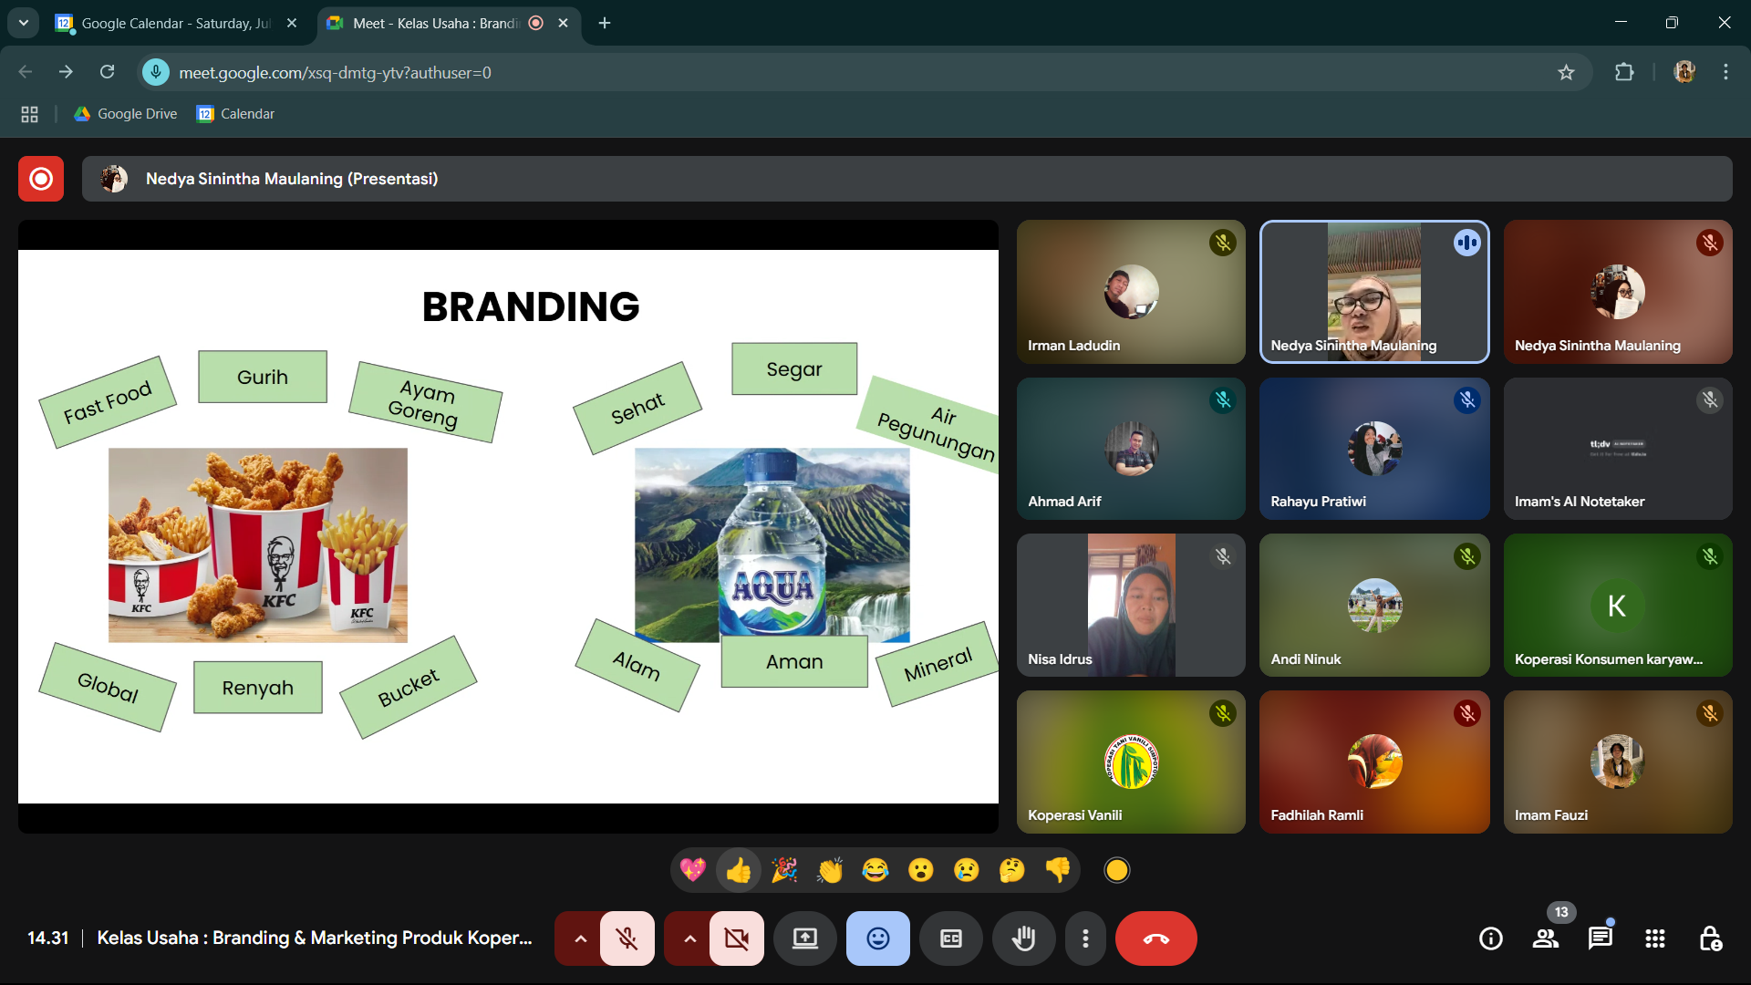Click the 13 participants count badge
Viewport: 1751px width, 985px height.
pos(1561,912)
